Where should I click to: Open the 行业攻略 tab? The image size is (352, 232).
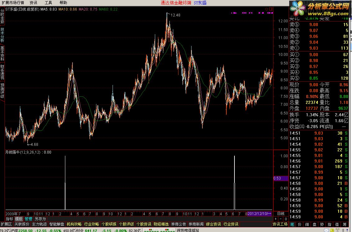click(92, 224)
